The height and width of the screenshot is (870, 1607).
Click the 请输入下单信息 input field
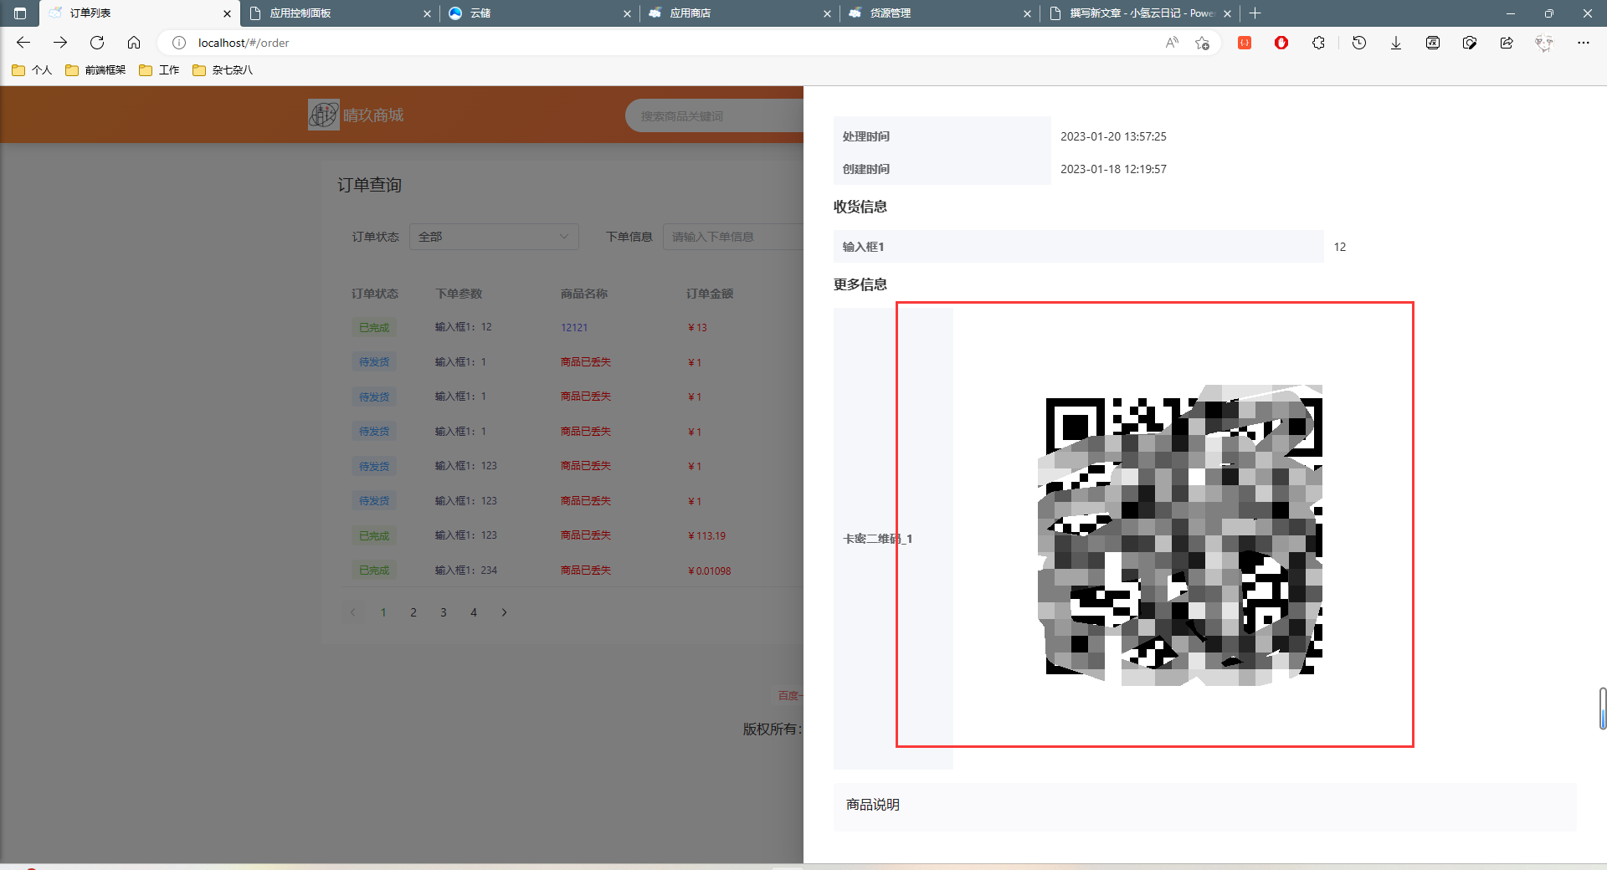[733, 237]
